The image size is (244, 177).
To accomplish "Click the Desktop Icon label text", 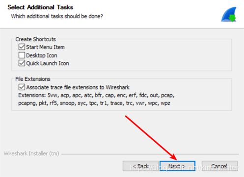I will point(42,55).
